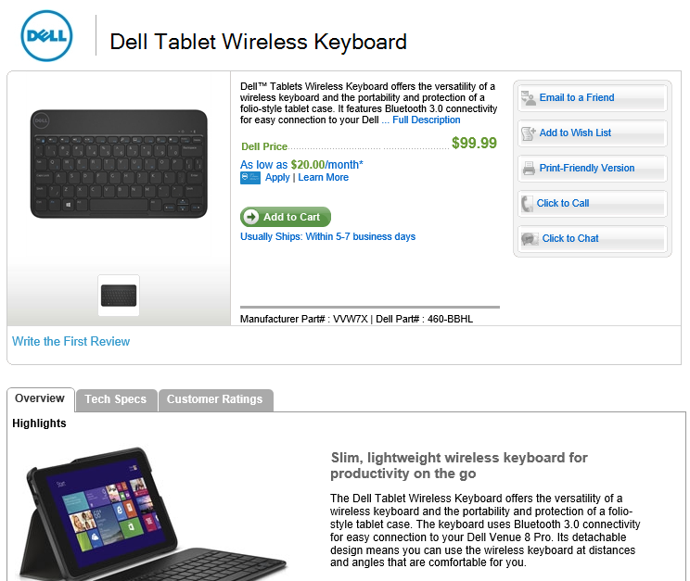Click the Email to a Friend envelope icon

point(529,97)
